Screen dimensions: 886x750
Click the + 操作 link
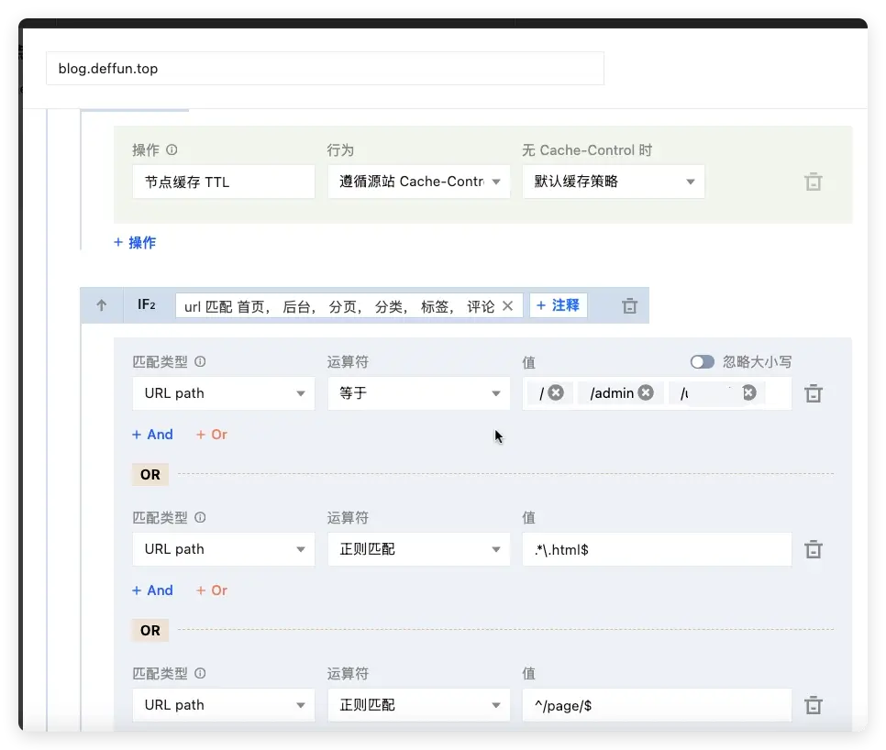(135, 243)
